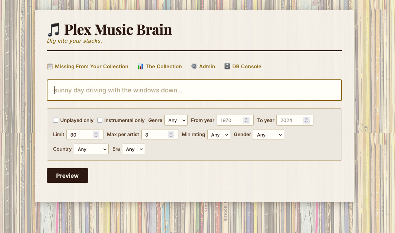This screenshot has width=395, height=233.
Task: Click the Preview button
Action: 67,175
